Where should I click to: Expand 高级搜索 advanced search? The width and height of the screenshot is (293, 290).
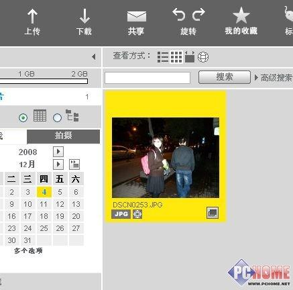tap(274, 78)
